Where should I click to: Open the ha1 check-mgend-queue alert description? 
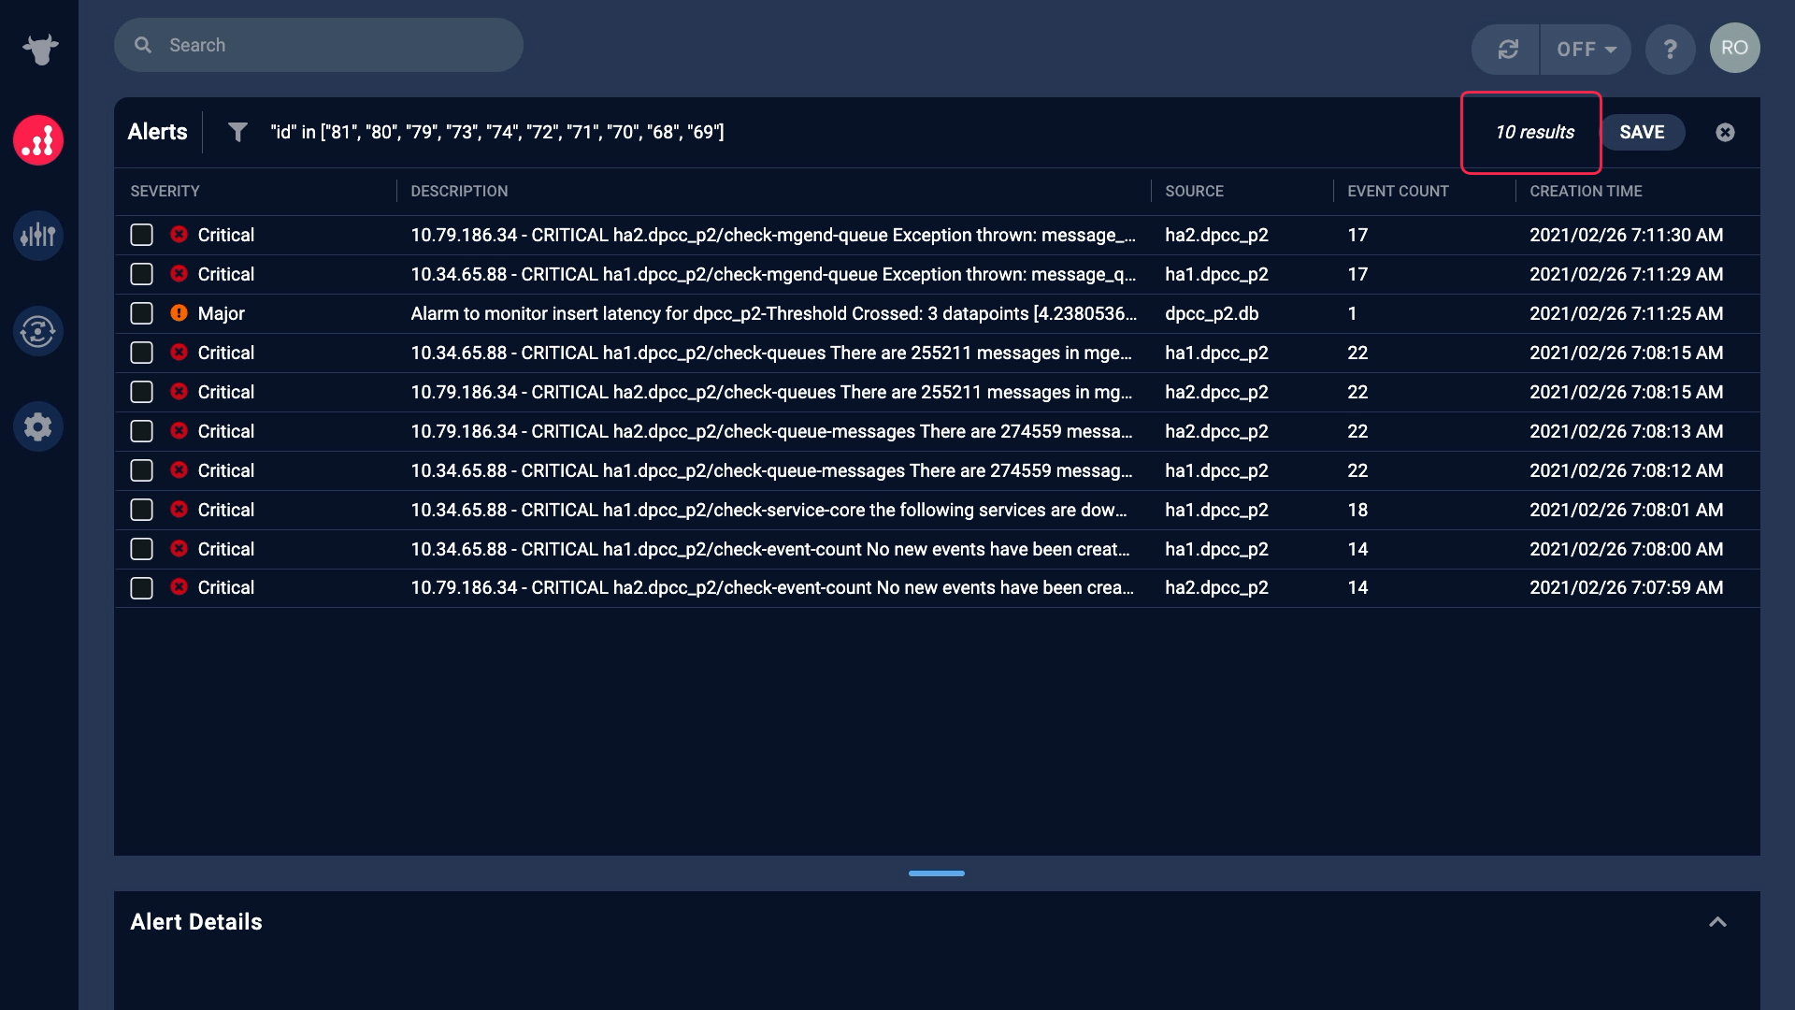click(x=773, y=274)
